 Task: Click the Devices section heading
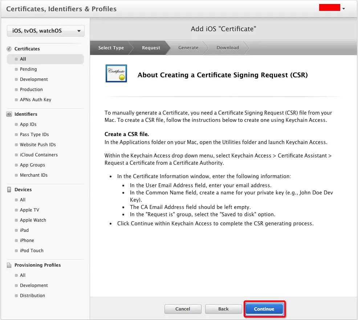pos(23,189)
